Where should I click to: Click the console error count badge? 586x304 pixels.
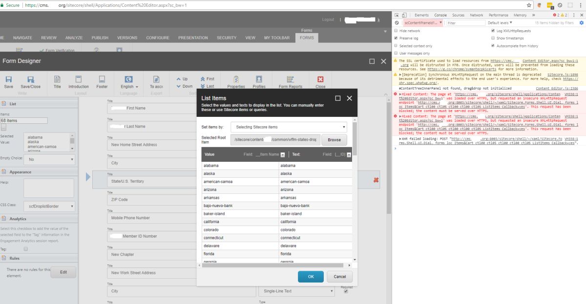tap(556, 15)
